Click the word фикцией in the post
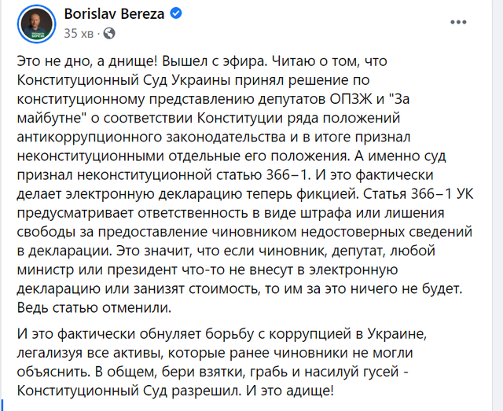The height and width of the screenshot is (411, 503). [x=326, y=194]
